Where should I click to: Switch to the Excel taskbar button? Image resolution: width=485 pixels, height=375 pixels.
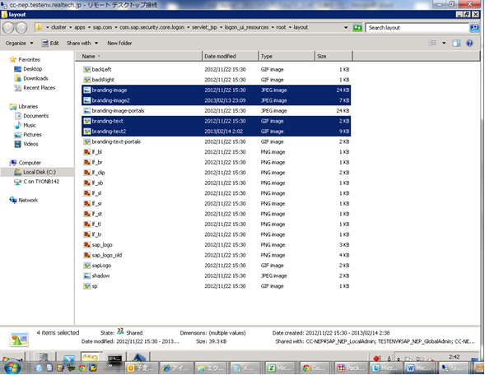tap(281, 368)
